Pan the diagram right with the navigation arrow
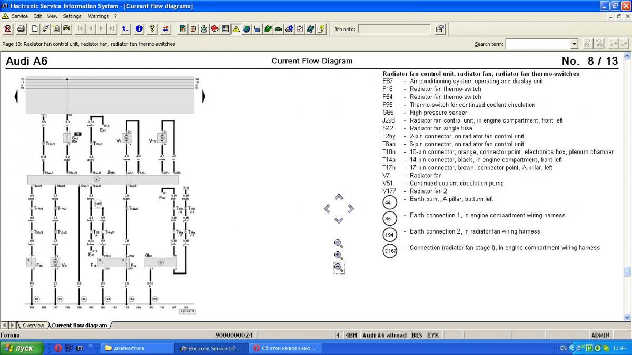The height and width of the screenshot is (355, 632). (x=351, y=209)
